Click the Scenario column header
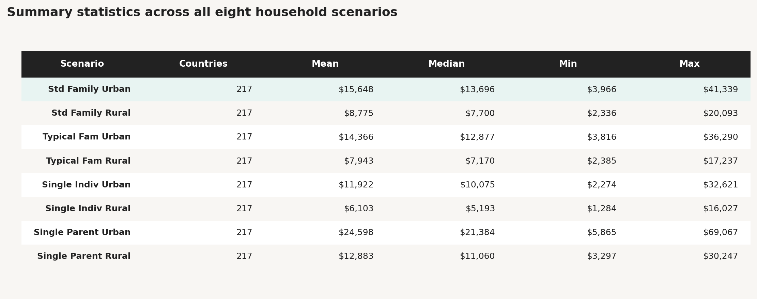Image resolution: width=757 pixels, height=299 pixels. pyautogui.click(x=82, y=64)
